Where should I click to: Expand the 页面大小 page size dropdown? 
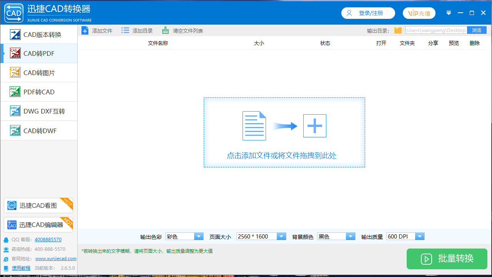[281, 236]
